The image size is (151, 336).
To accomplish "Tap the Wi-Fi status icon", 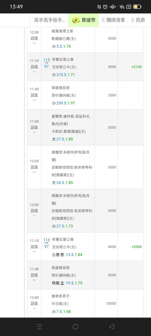I will [x=122, y=7].
